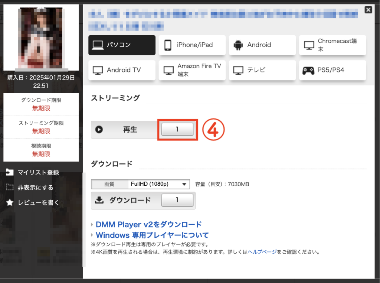Choose the Amazon Fire TV端末 tab
Image resolution: width=380 pixels, height=283 pixels.
pyautogui.click(x=192, y=70)
